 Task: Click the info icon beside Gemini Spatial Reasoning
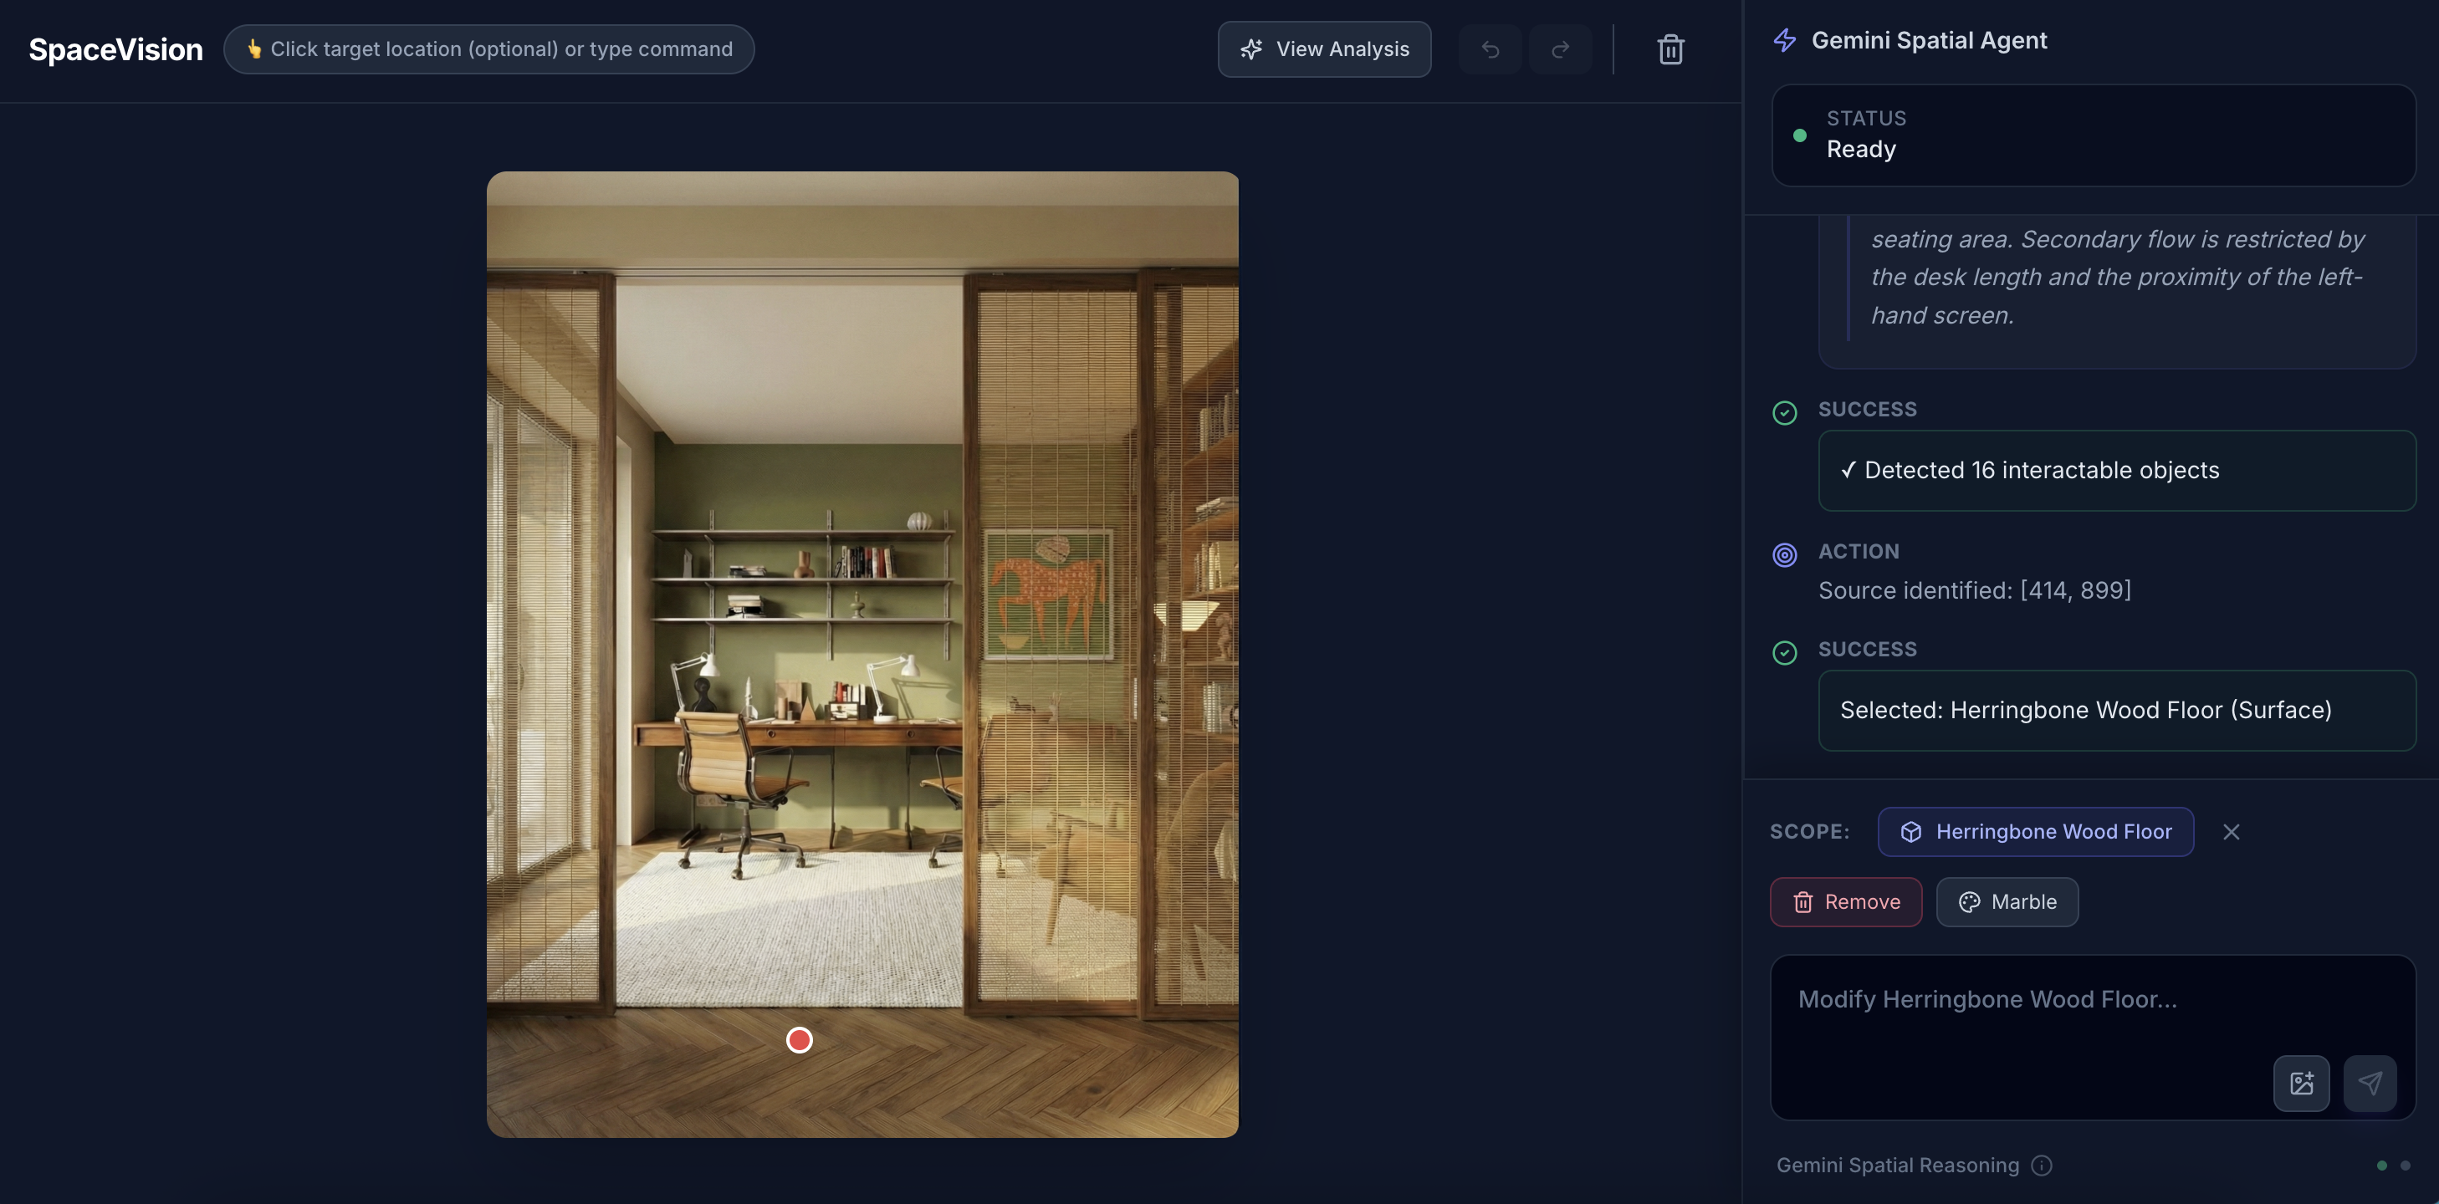[x=2042, y=1166]
